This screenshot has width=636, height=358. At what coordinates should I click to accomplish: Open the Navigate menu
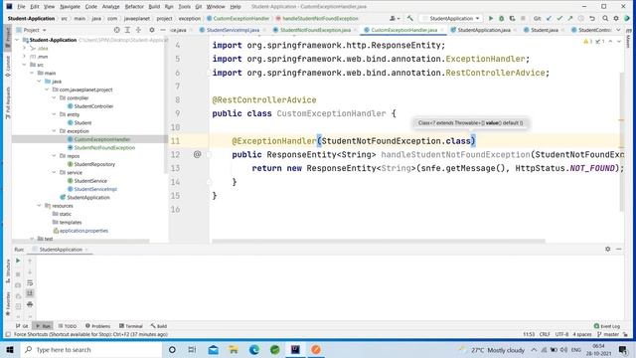70,7
